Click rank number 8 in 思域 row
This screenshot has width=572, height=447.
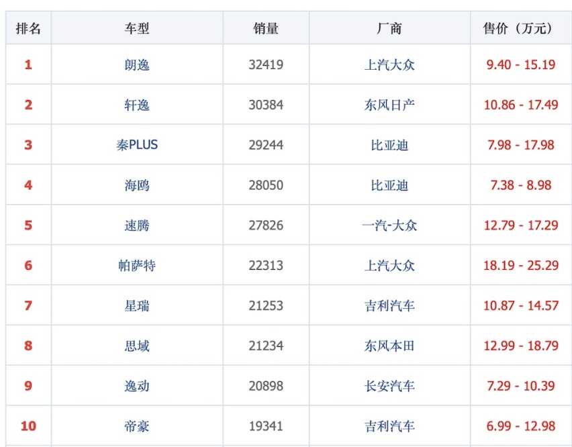[x=28, y=346]
